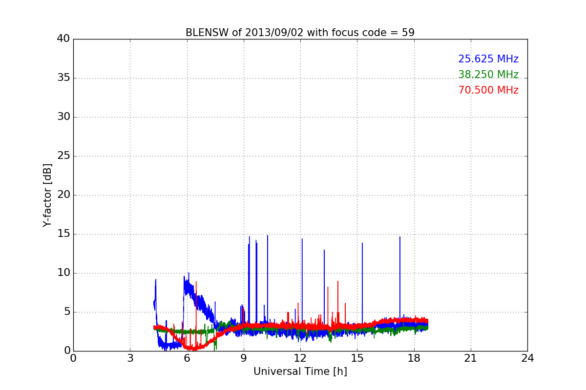Screen dimensions: 586x390
Task: Click the 'Universal Time [h]' axis label
Action: pos(300,371)
